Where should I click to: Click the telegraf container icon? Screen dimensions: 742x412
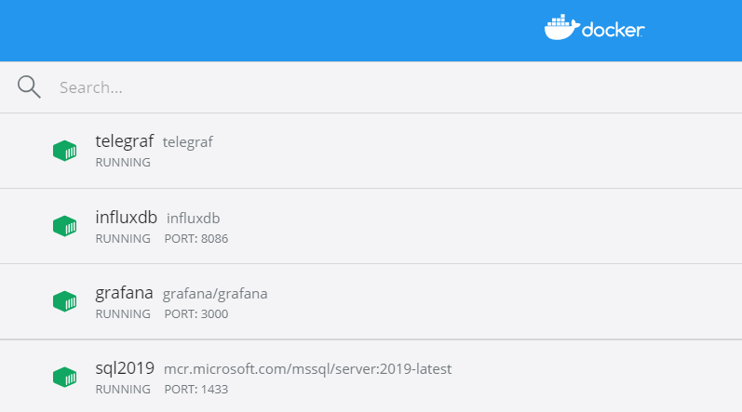coord(65,151)
